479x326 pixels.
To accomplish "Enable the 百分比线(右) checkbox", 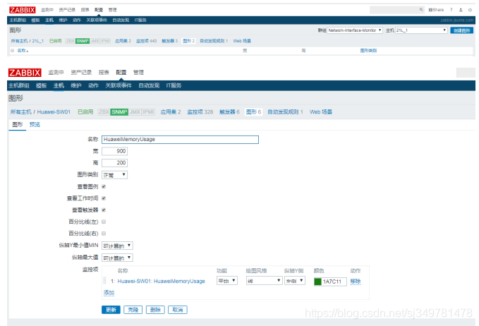I will (x=104, y=234).
